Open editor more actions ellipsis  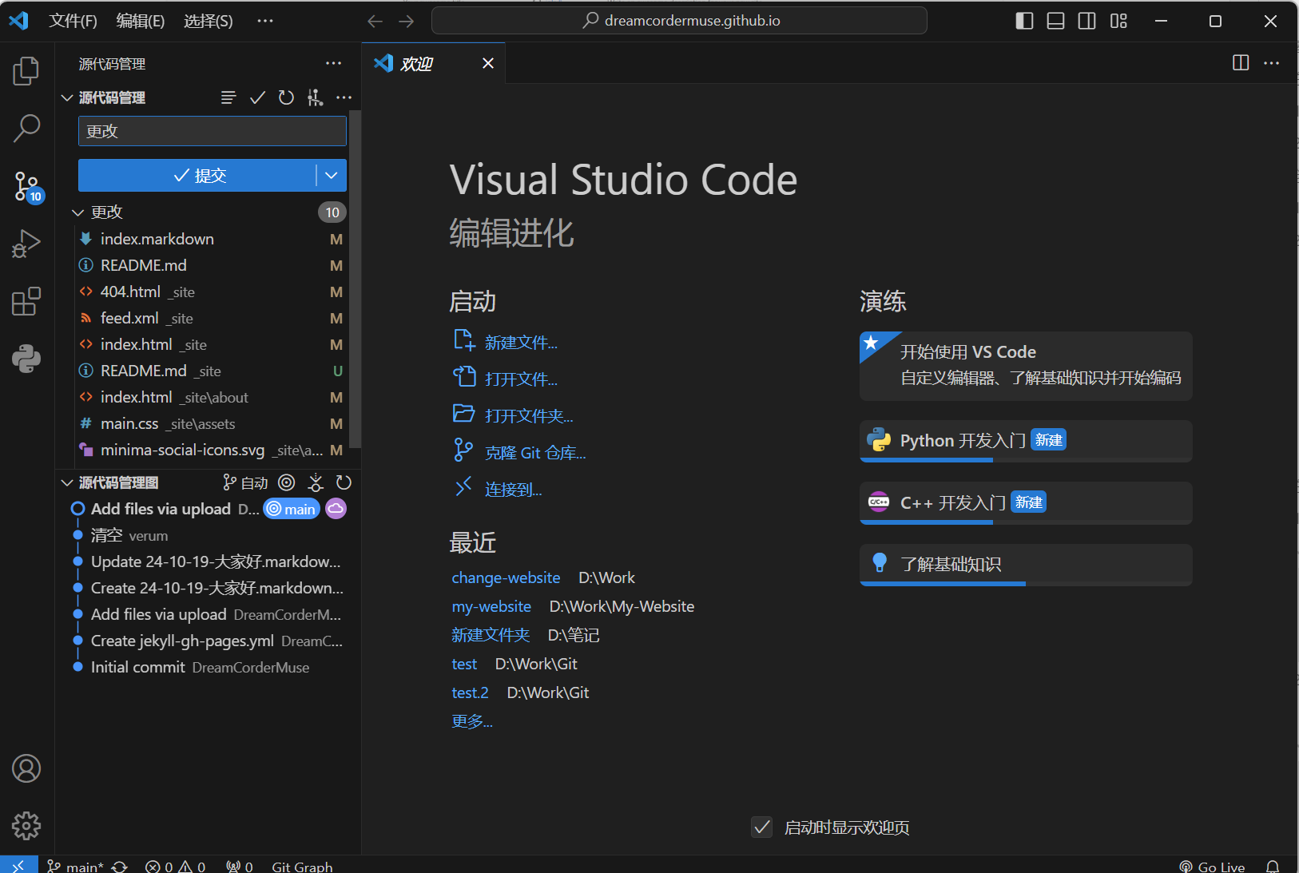1272,63
